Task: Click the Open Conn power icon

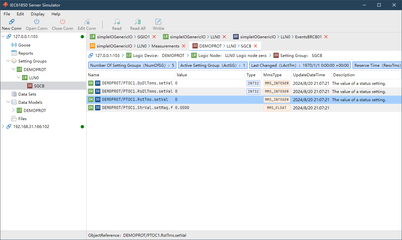Action: [x=37, y=22]
